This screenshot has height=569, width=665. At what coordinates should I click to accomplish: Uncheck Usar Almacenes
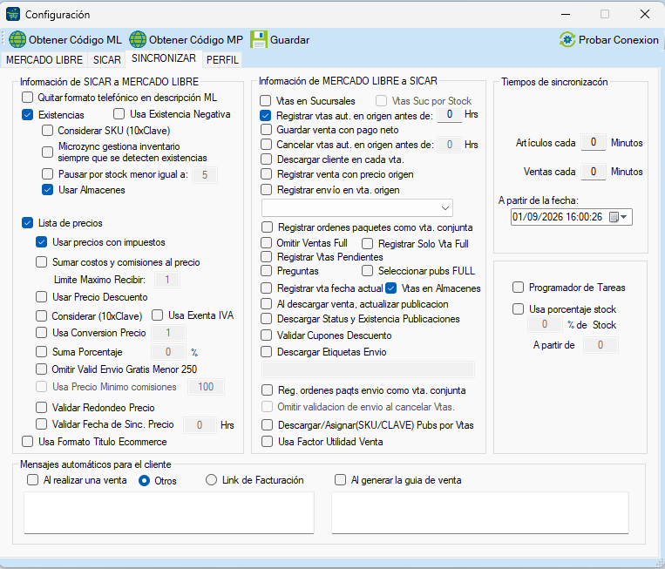(47, 190)
